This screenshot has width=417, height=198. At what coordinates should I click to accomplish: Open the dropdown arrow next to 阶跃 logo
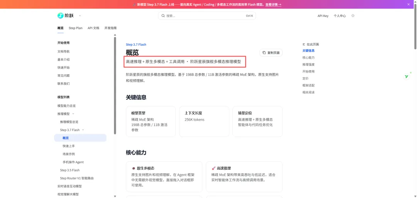[x=80, y=16]
